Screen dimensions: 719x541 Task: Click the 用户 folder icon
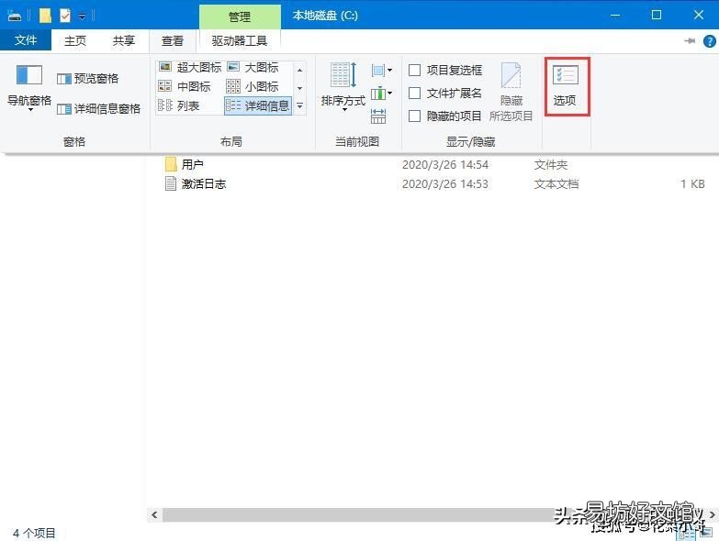click(x=171, y=164)
